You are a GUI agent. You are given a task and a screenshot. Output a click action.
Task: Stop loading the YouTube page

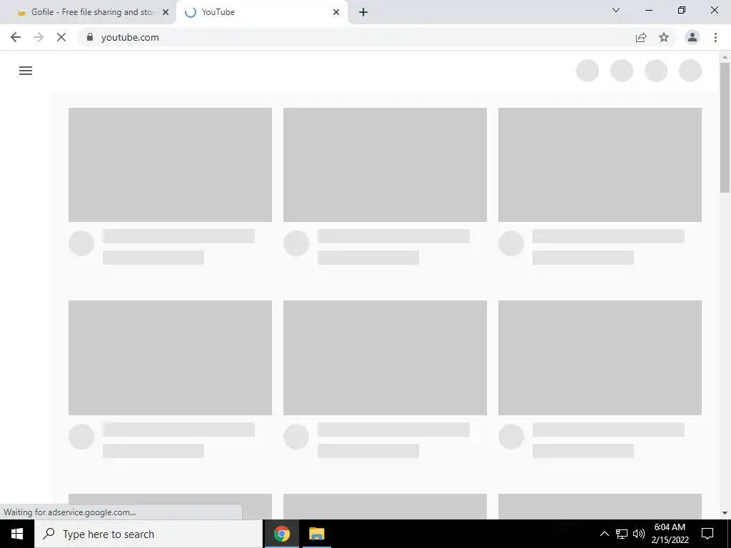(61, 37)
